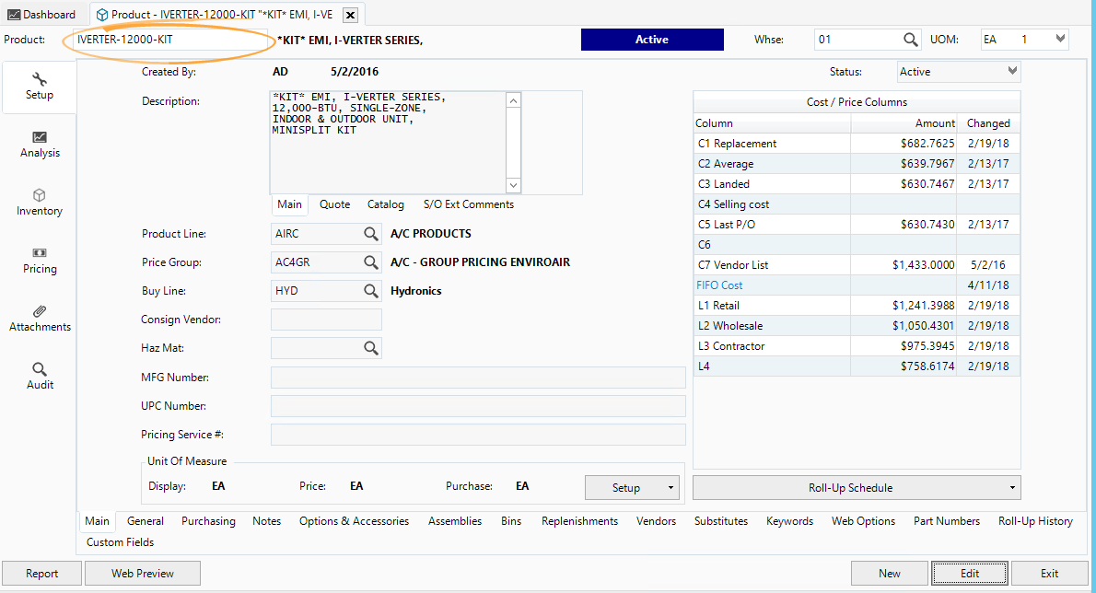
Task: Click the Product Line search magnifier icon
Action: click(370, 234)
